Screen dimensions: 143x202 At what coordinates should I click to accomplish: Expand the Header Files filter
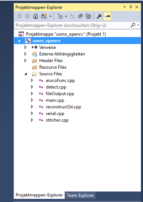(x=25, y=61)
